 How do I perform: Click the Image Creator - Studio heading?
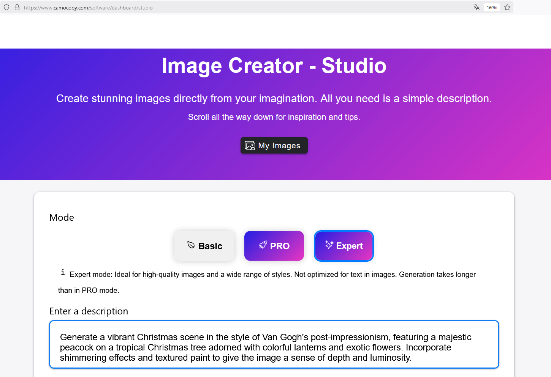point(274,66)
